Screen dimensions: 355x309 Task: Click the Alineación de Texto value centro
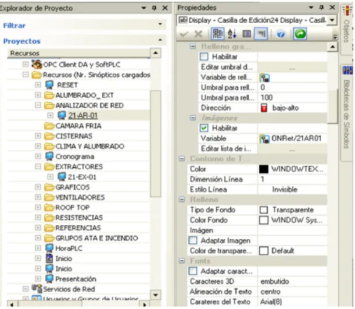pos(270,292)
